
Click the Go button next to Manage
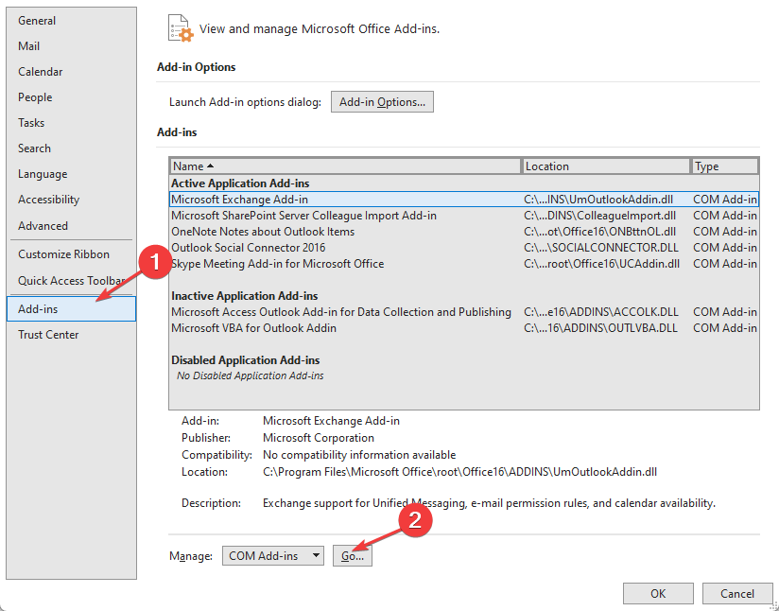353,556
